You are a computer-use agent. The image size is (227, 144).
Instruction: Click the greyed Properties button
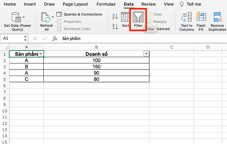(x=69, y=22)
